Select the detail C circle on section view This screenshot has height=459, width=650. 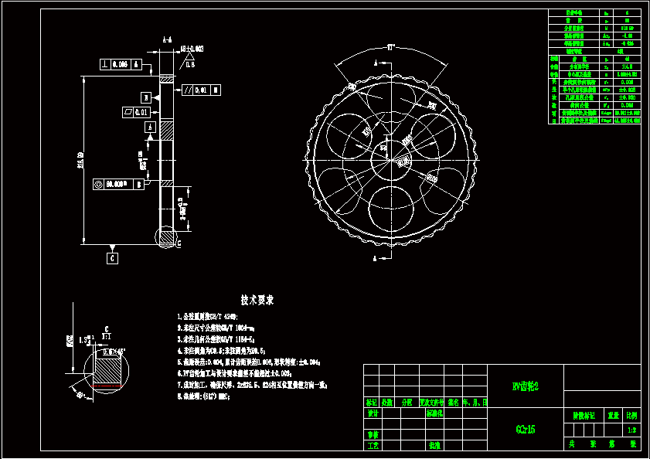pyautogui.click(x=166, y=237)
